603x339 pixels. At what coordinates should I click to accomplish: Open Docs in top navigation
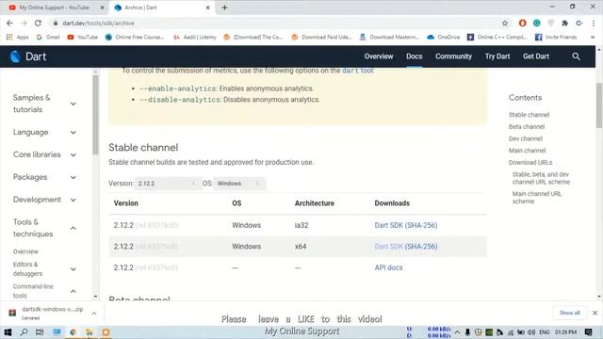pyautogui.click(x=415, y=56)
